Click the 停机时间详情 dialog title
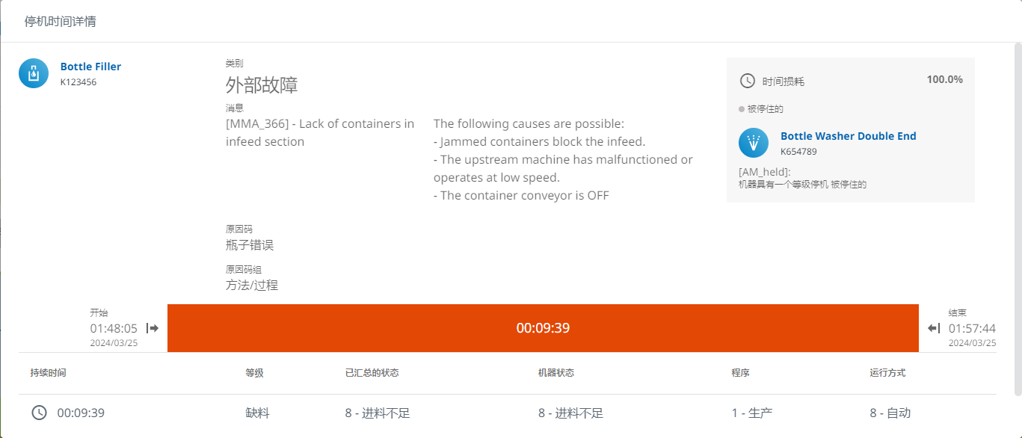This screenshot has width=1022, height=438. point(60,21)
